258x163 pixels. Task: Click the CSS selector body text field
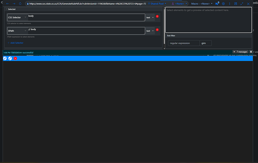(86, 18)
